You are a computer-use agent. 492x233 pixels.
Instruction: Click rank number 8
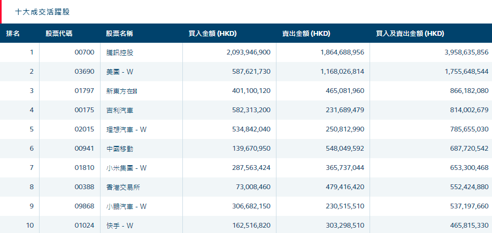click(x=32, y=187)
